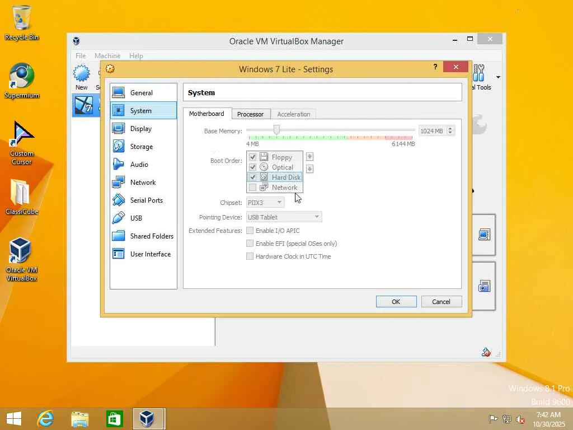Open Custom Cursor desktop shortcut
This screenshot has height=430, width=573.
coord(22,143)
